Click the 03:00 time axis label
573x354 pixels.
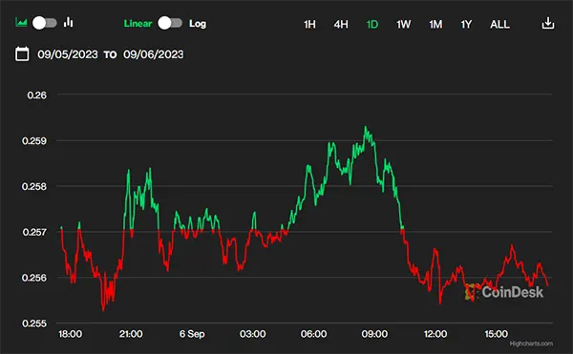[252, 334]
